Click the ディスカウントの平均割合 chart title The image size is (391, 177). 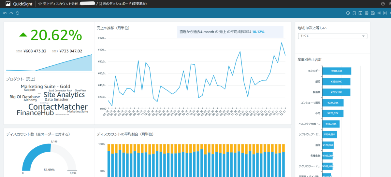125,134
